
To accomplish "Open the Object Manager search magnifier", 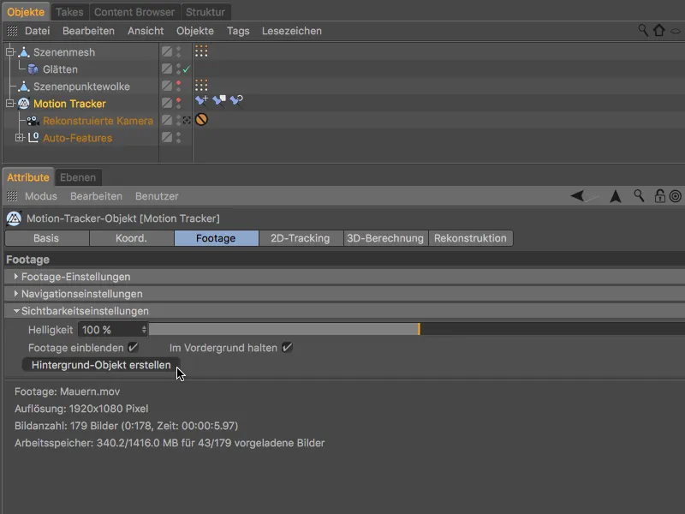I will click(643, 30).
